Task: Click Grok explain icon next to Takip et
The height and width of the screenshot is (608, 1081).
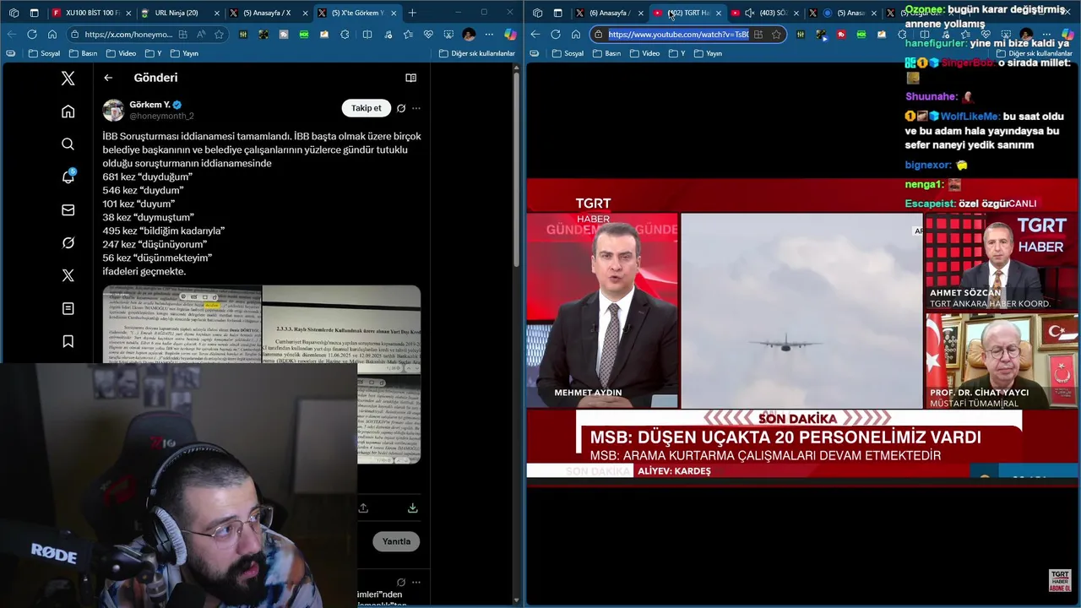Action: (x=401, y=108)
